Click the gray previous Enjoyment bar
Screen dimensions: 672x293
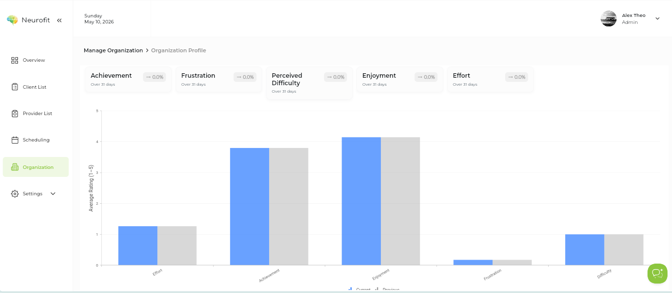click(x=400, y=201)
